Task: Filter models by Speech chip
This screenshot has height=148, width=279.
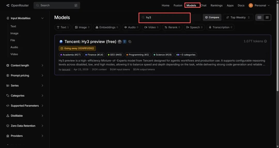Action: pos(194,27)
